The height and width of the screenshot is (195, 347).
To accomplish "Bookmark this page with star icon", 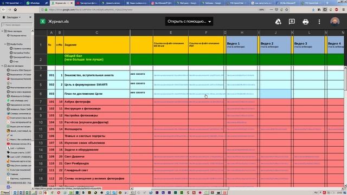I will 287,10.
